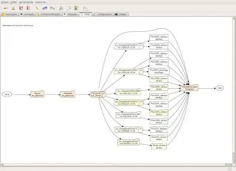This screenshot has height=171, width=236.
Task: Select the inicio start node
Action: point(7,95)
